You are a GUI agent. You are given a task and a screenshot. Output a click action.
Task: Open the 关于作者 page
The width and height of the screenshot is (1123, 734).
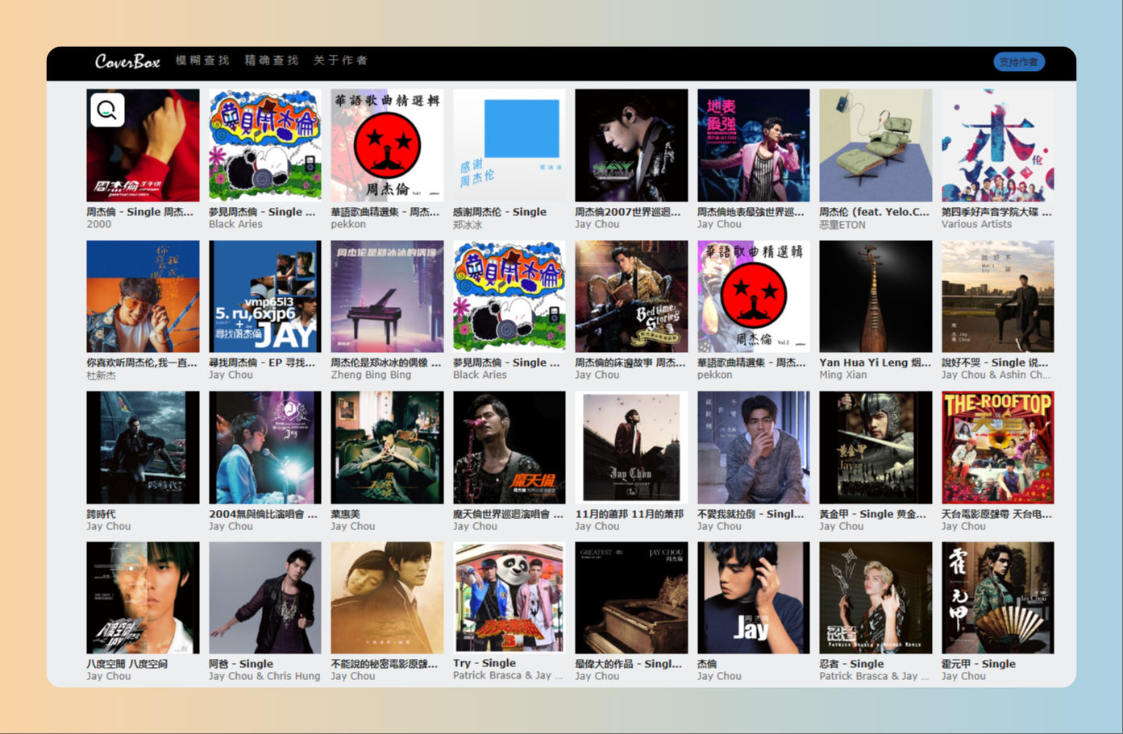coord(340,60)
